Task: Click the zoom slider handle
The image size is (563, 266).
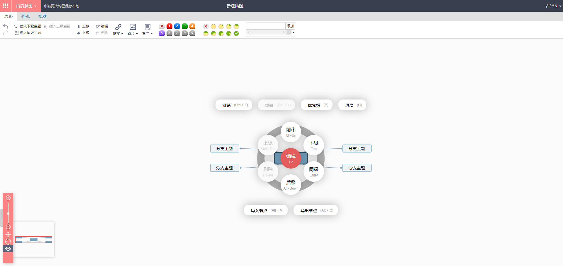Action: pyautogui.click(x=8, y=214)
